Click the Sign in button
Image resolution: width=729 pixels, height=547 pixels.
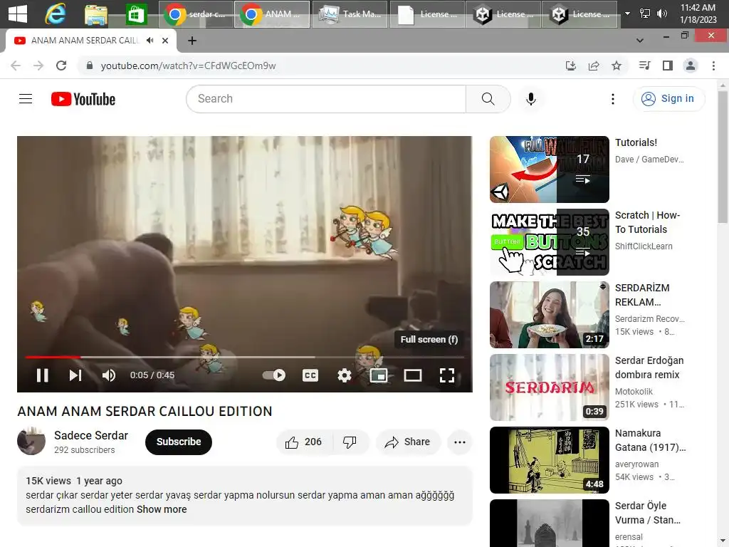pos(668,98)
